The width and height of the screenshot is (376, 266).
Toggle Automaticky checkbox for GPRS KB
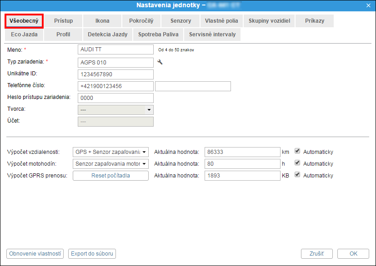[x=297, y=175]
